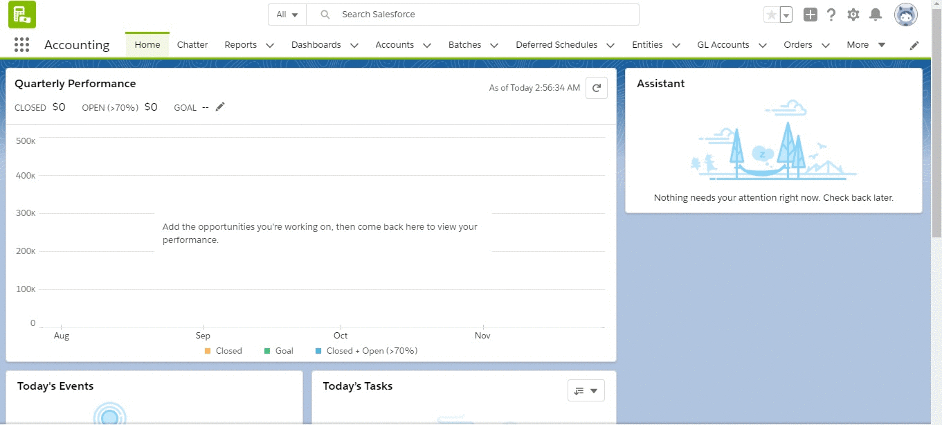Open the More navigation menu

[x=865, y=45]
